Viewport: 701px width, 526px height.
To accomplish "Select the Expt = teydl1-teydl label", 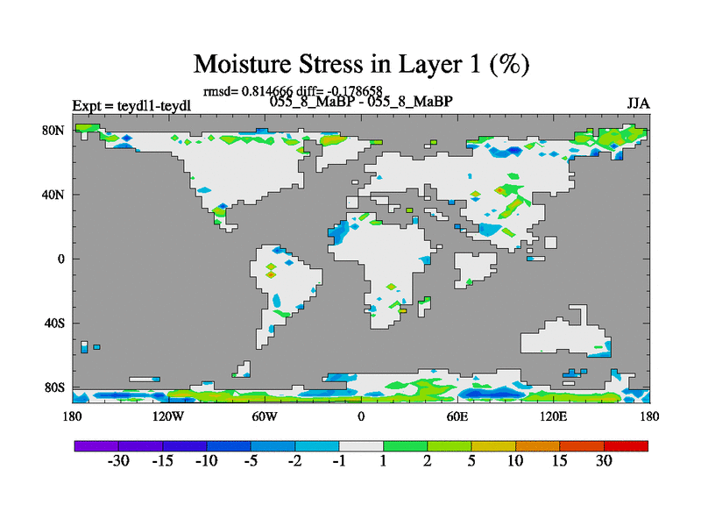I will tap(131, 105).
